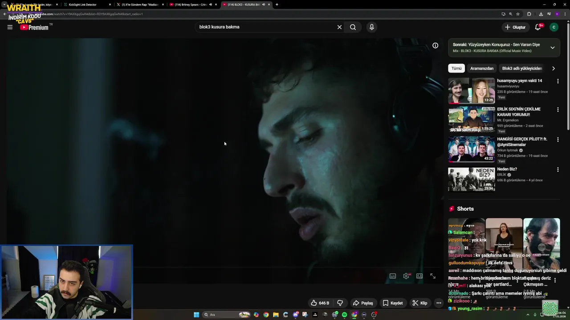Open Spotify from the taskbar
The width and height of the screenshot is (570, 320).
click(344, 315)
